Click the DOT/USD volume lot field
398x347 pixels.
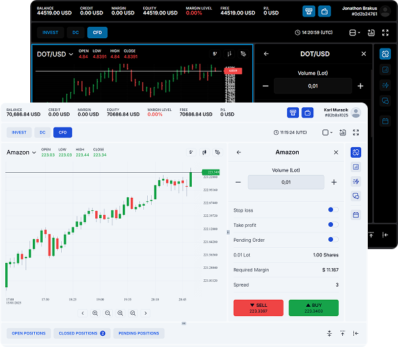pos(313,86)
